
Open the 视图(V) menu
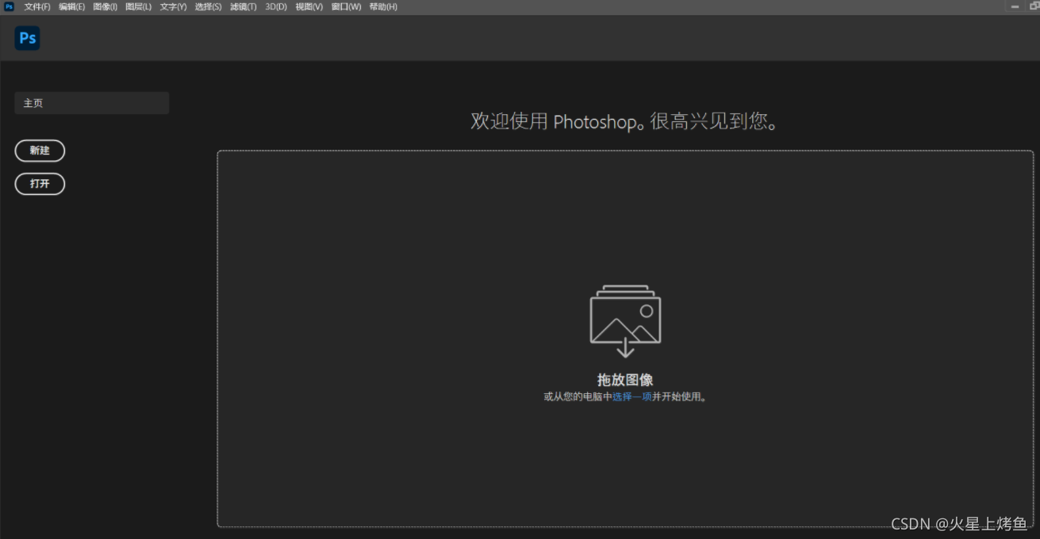(x=309, y=6)
